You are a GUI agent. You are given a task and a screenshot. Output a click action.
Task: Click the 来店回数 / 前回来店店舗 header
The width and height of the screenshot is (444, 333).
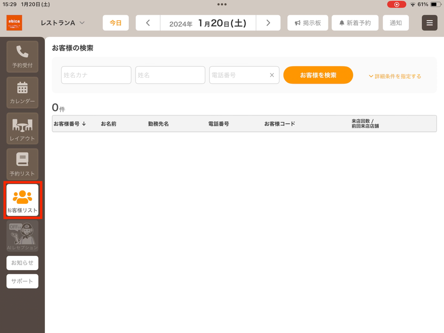point(365,123)
